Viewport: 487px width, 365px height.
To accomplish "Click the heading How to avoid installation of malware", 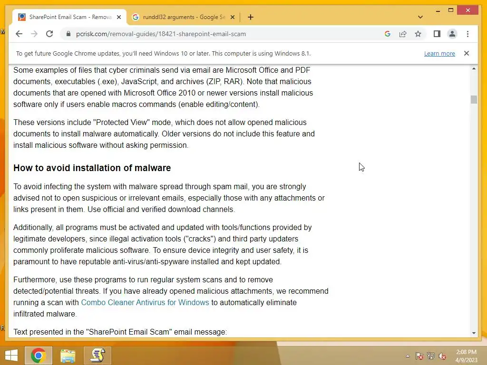I will pos(92,168).
